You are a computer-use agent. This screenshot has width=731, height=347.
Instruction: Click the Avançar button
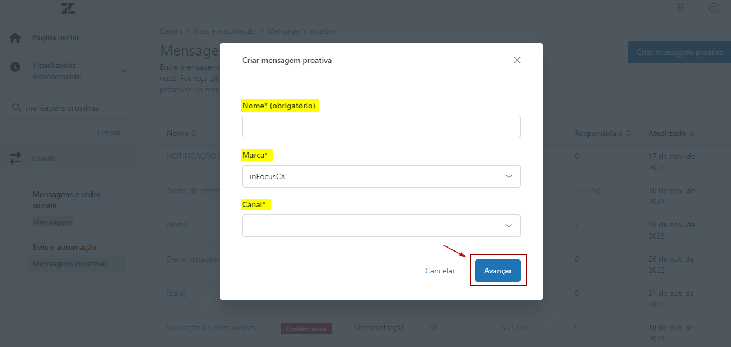pyautogui.click(x=498, y=271)
